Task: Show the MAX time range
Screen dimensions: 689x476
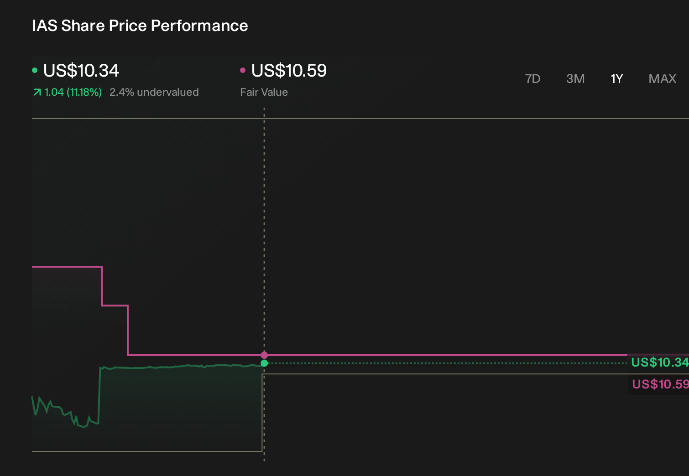Action: click(x=662, y=79)
